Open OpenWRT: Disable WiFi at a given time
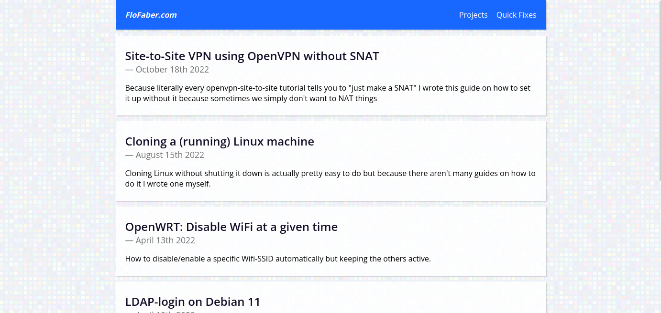Viewport: 661px width, 313px height. click(x=231, y=227)
